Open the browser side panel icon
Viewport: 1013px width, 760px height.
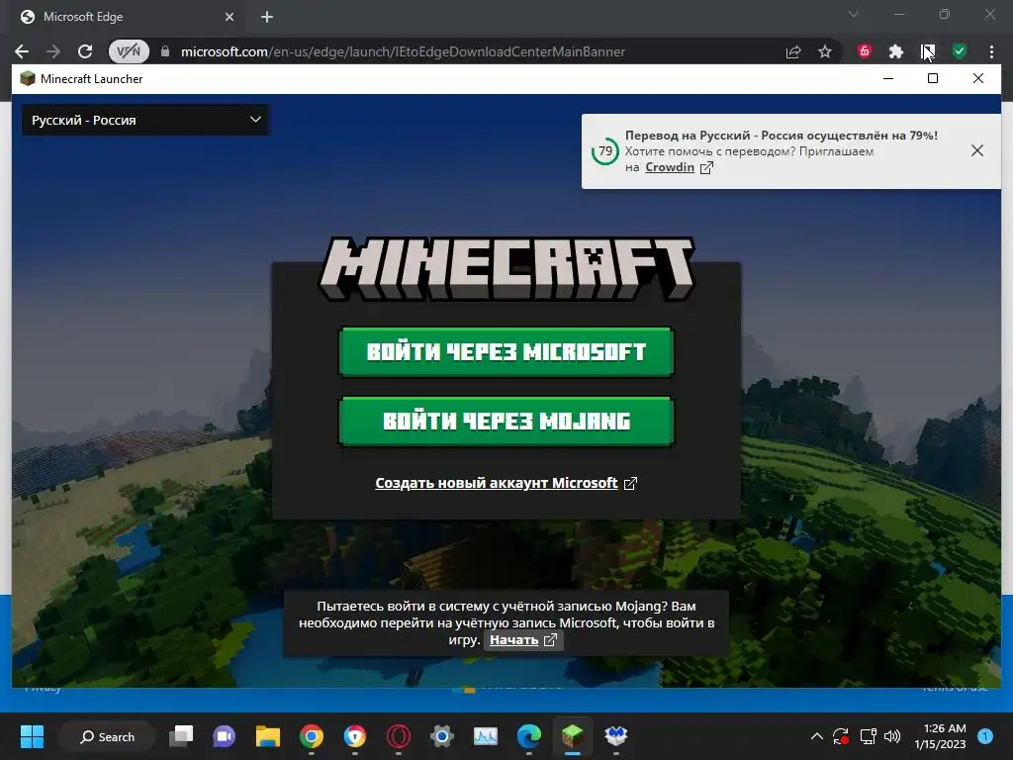click(x=928, y=51)
